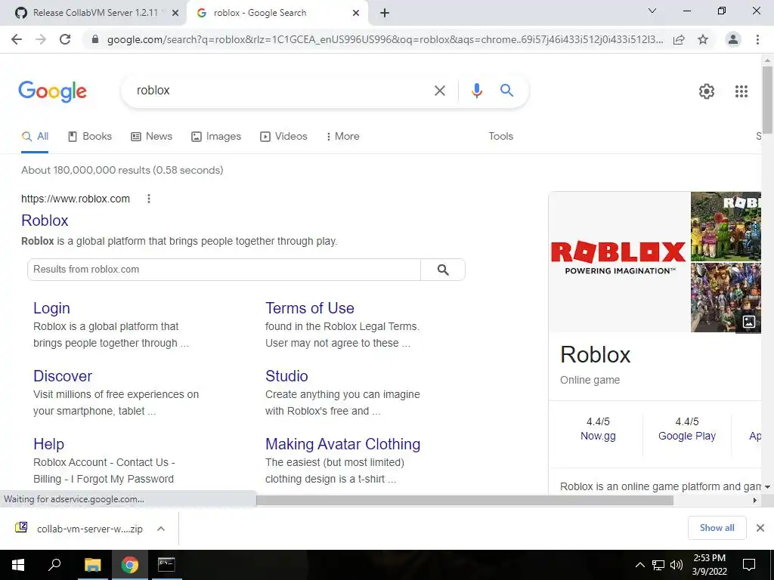Open the Studio sitelink
Viewport: 774px width, 580px height.
[286, 376]
